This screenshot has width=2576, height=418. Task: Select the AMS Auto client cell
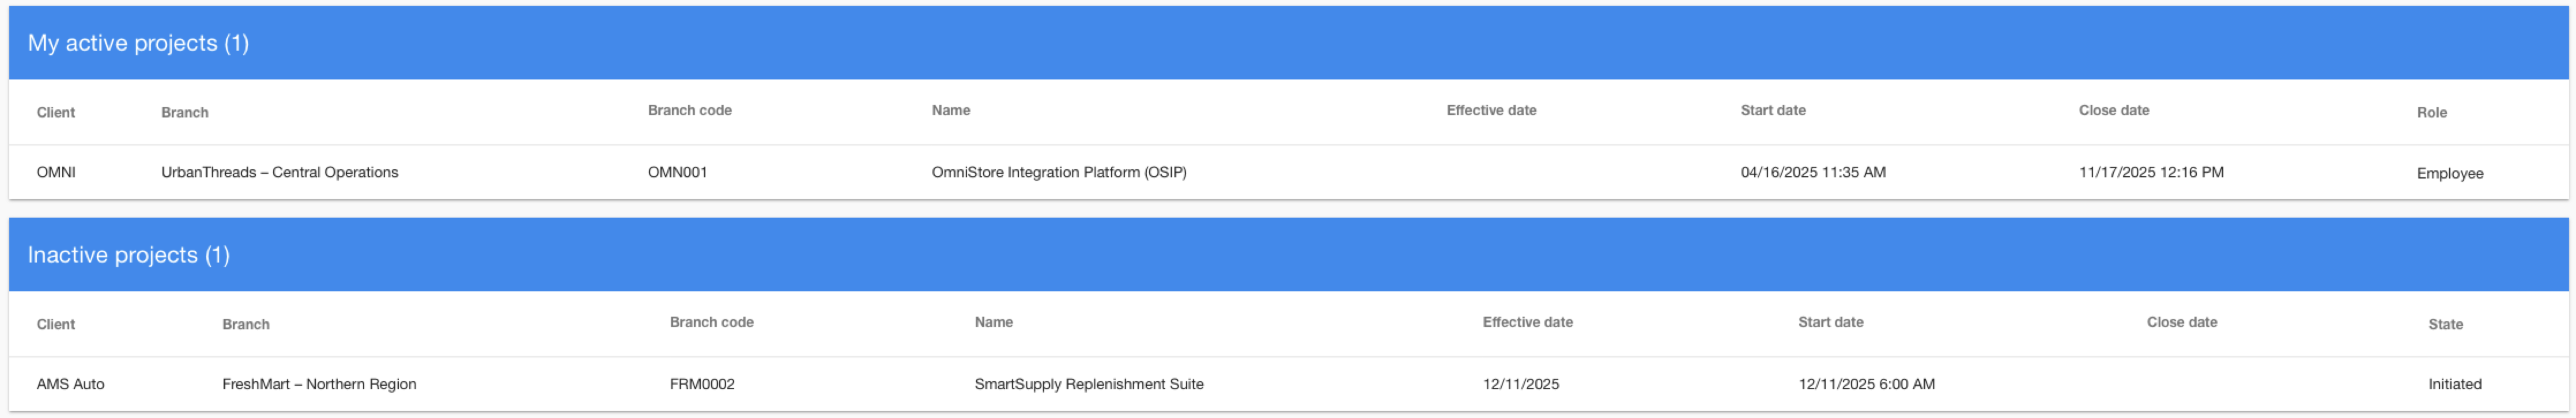70,384
